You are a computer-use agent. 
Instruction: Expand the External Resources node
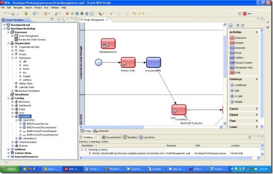8,157
